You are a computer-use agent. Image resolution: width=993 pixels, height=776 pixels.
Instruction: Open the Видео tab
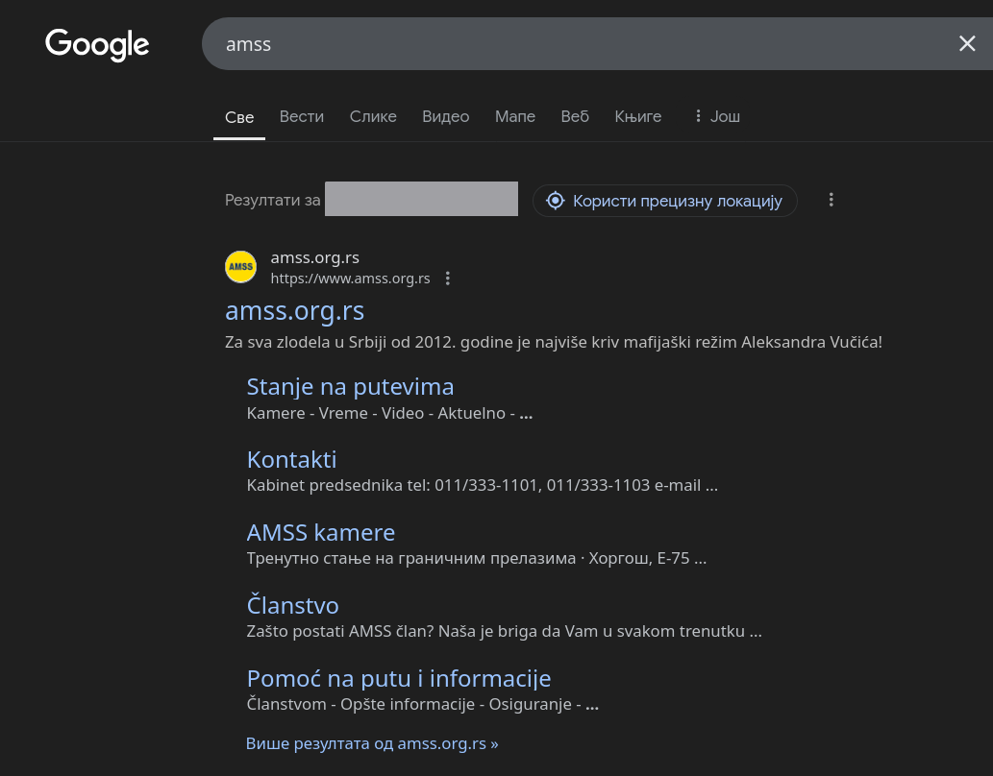446,116
